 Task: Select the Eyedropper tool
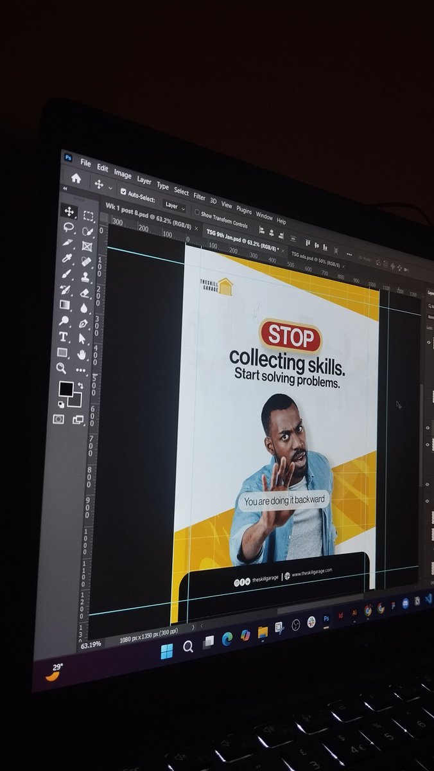[x=67, y=258]
